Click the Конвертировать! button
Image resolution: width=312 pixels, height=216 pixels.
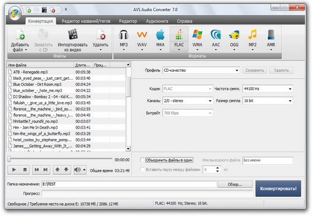coord(278,188)
